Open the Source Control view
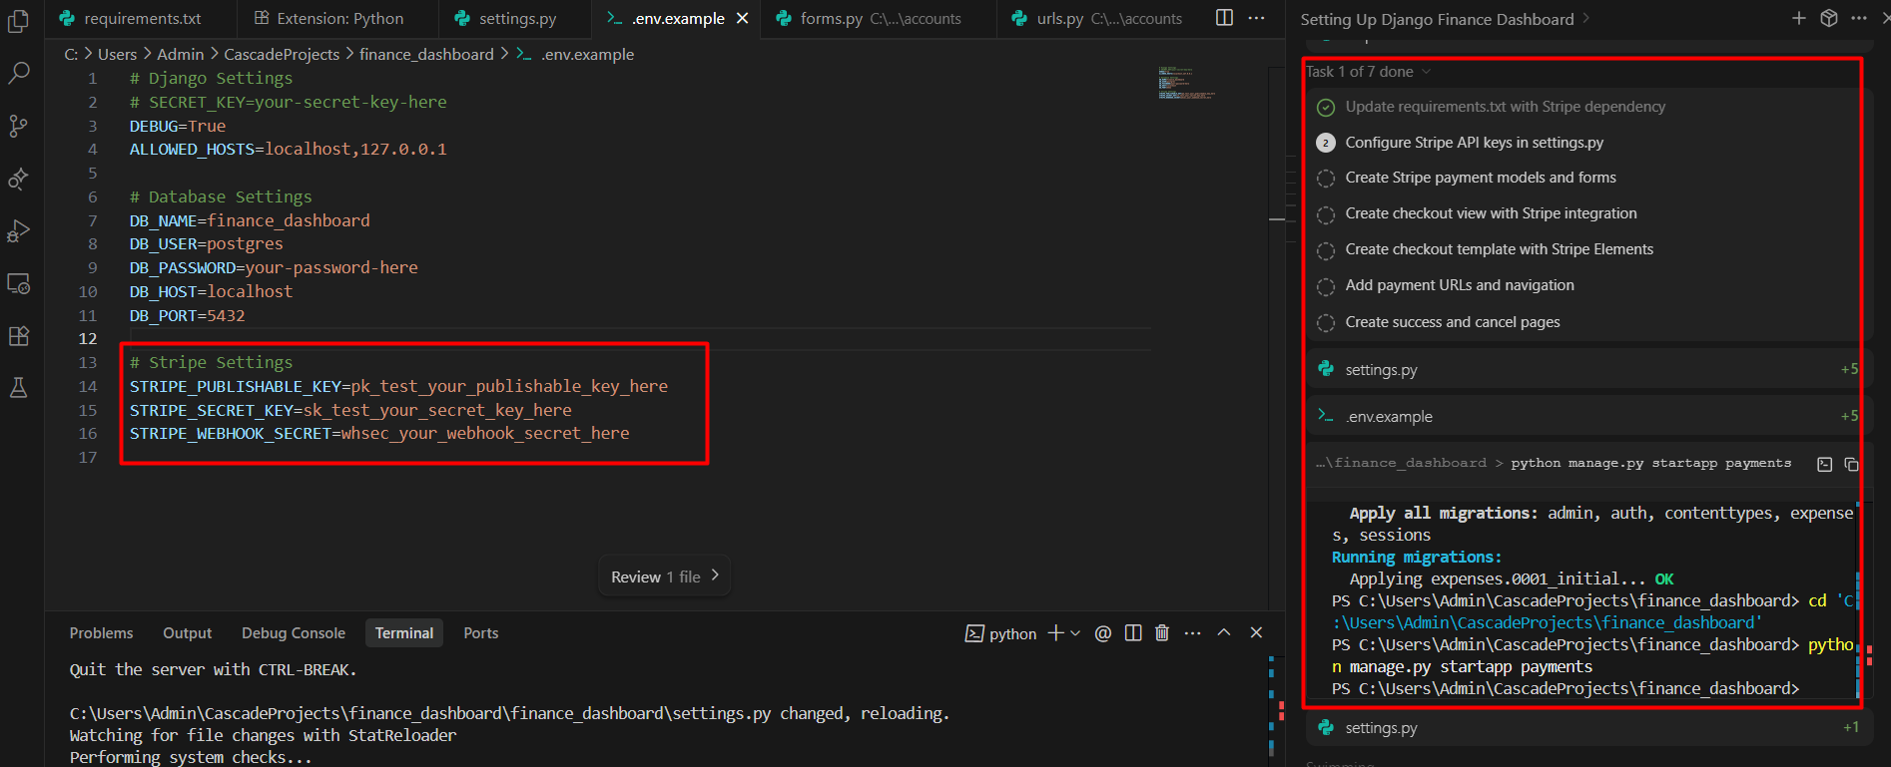This screenshot has width=1891, height=767. tap(18, 126)
